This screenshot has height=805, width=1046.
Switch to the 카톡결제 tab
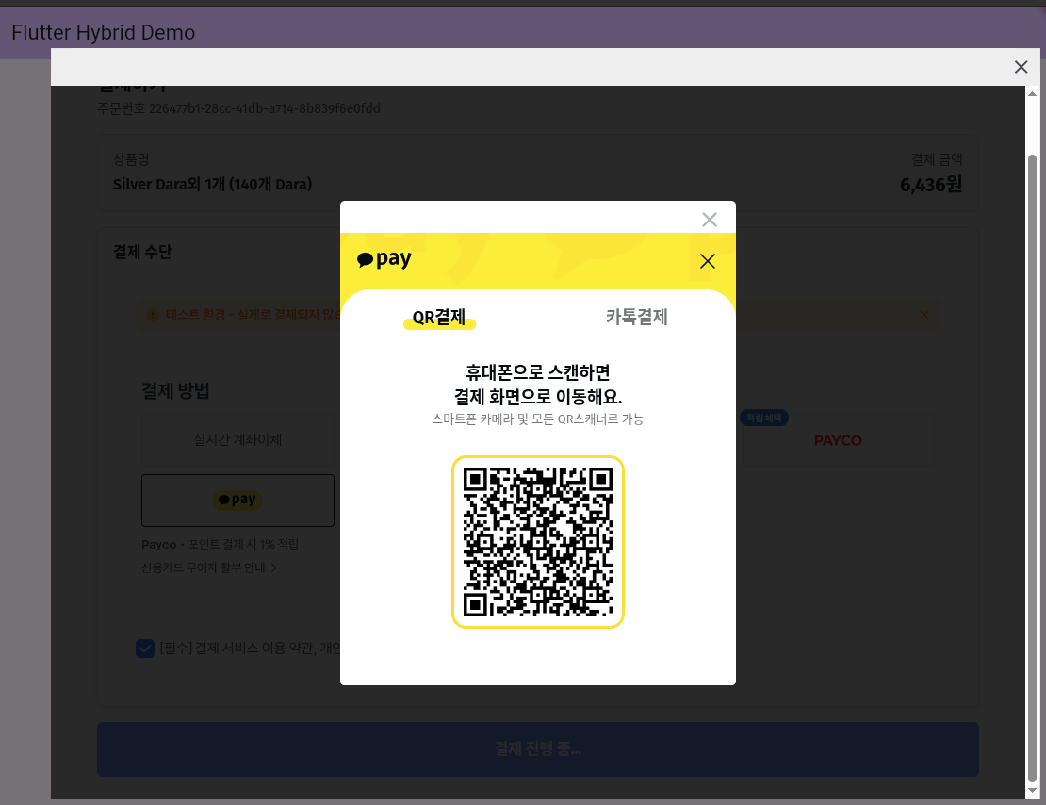(x=636, y=317)
